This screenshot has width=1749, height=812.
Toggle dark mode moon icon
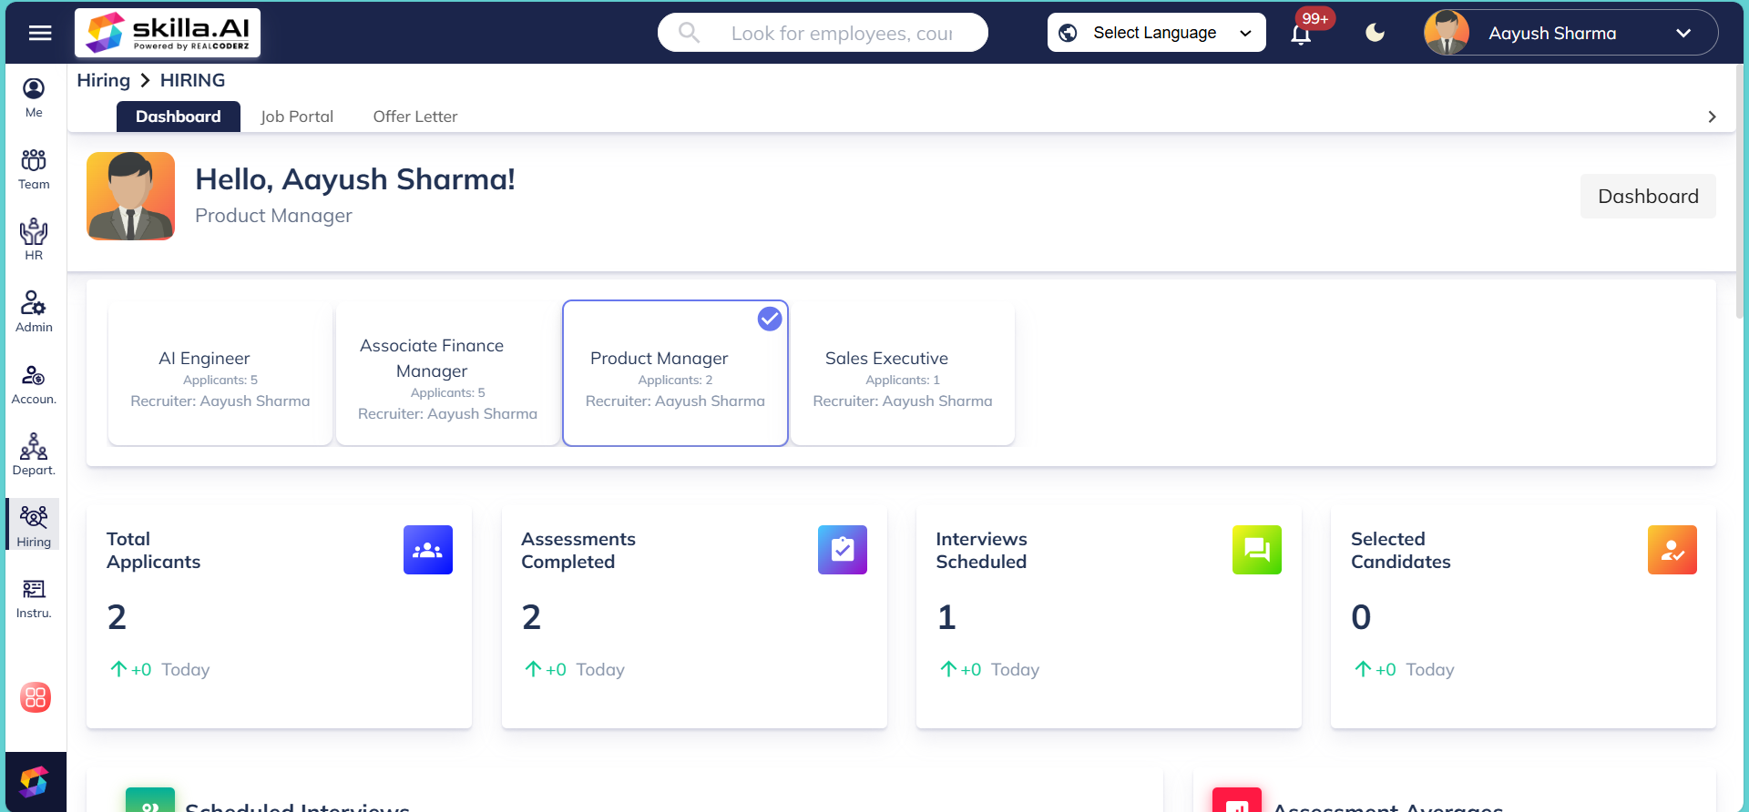point(1376,33)
